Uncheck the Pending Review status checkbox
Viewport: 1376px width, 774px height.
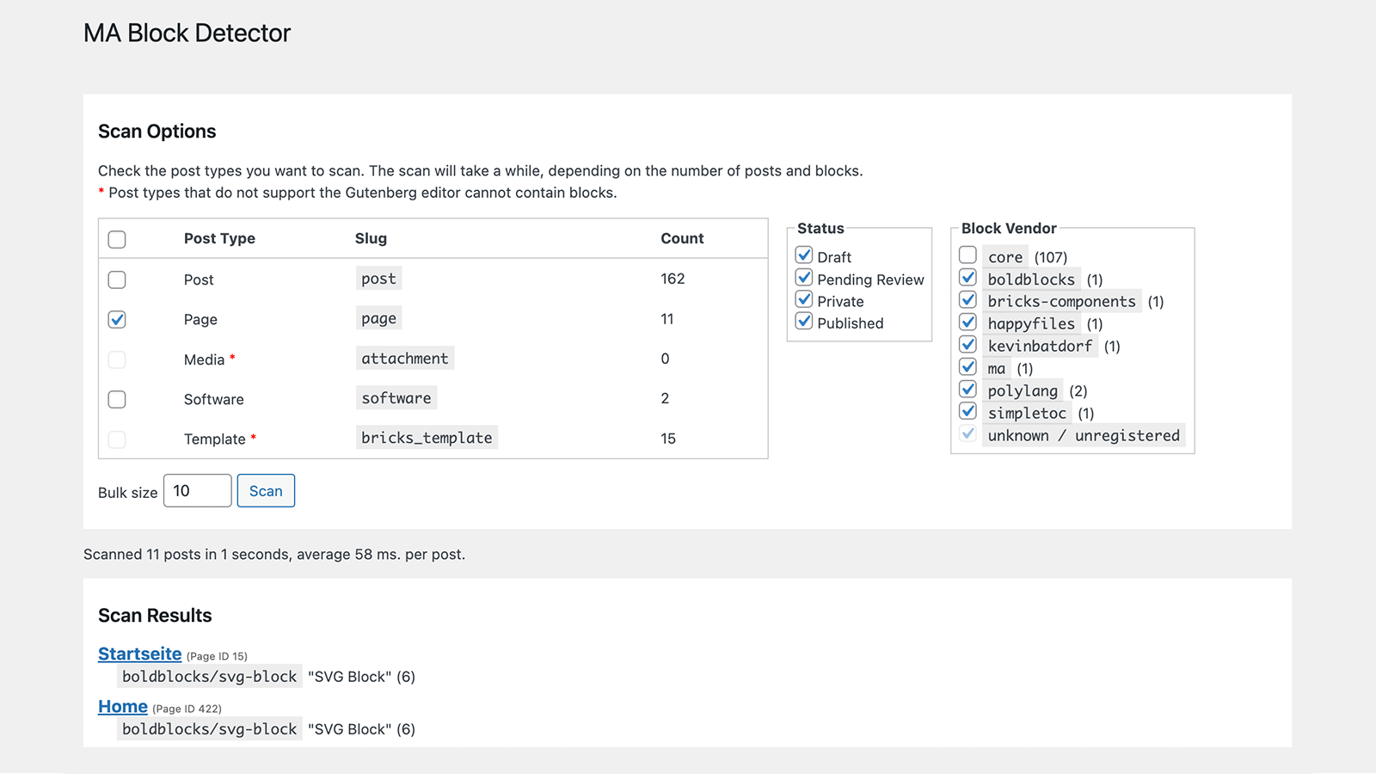click(804, 278)
